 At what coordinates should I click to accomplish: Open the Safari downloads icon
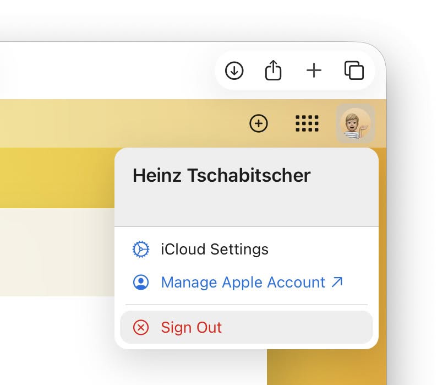tap(234, 71)
